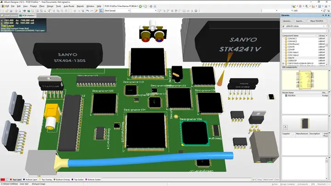The width and height of the screenshot is (331, 186).
Task: Select CON Video2 in component list
Action: point(293,55)
